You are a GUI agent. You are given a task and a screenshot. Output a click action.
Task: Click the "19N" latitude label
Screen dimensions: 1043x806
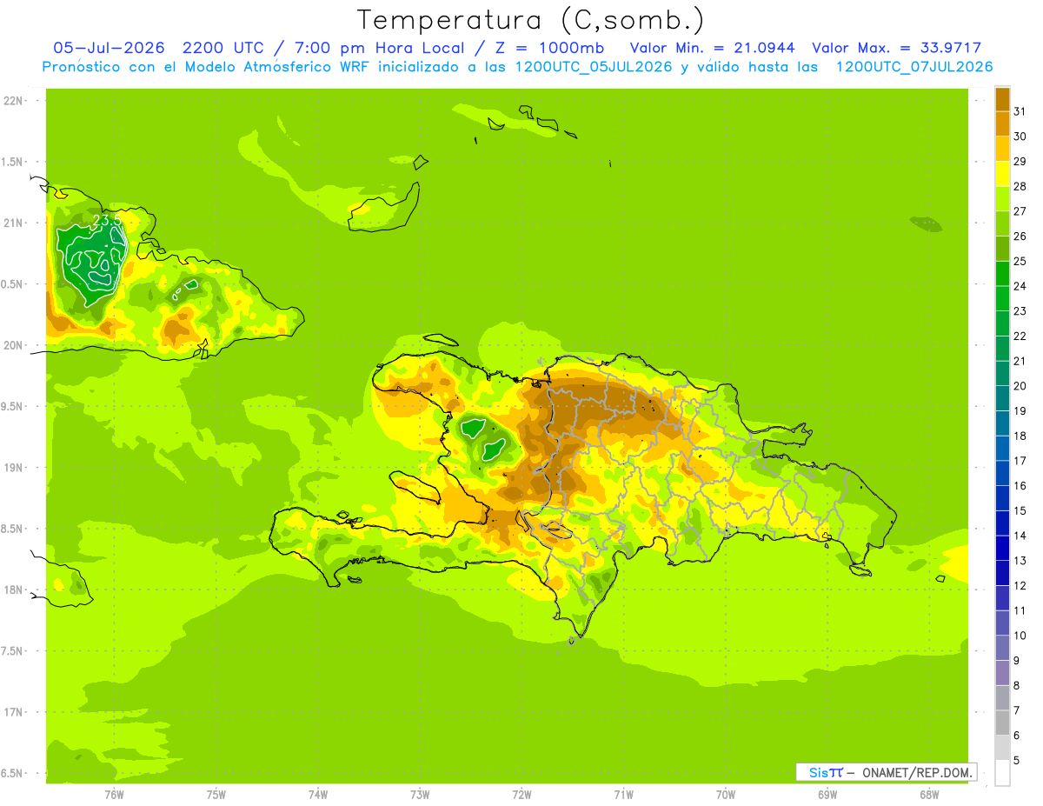click(x=13, y=467)
